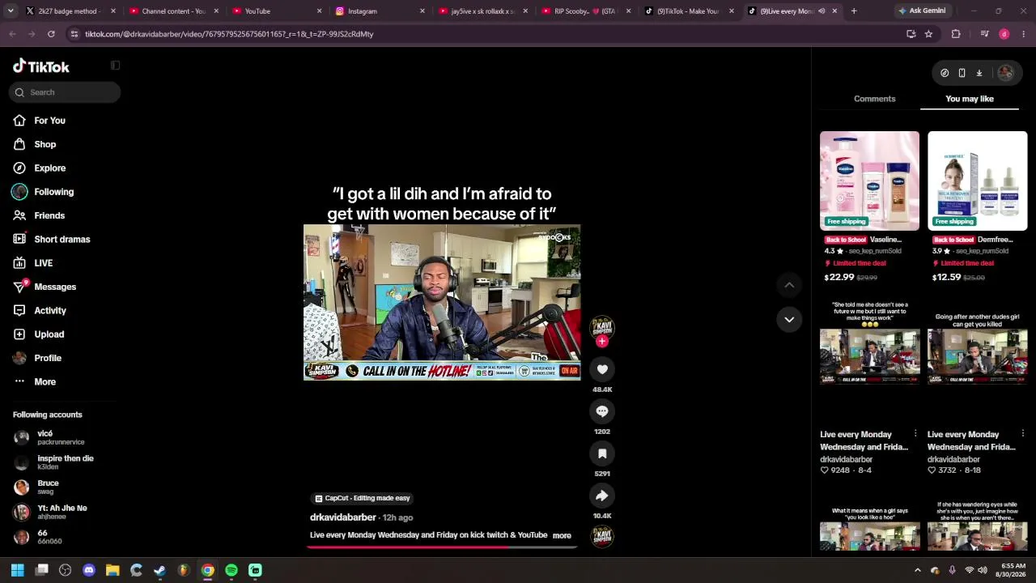The height and width of the screenshot is (583, 1036).
Task: Click the install app icon in address bar
Action: tap(911, 34)
